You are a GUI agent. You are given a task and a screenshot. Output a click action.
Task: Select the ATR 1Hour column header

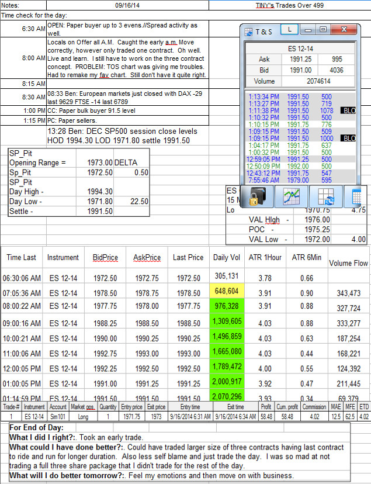point(265,257)
